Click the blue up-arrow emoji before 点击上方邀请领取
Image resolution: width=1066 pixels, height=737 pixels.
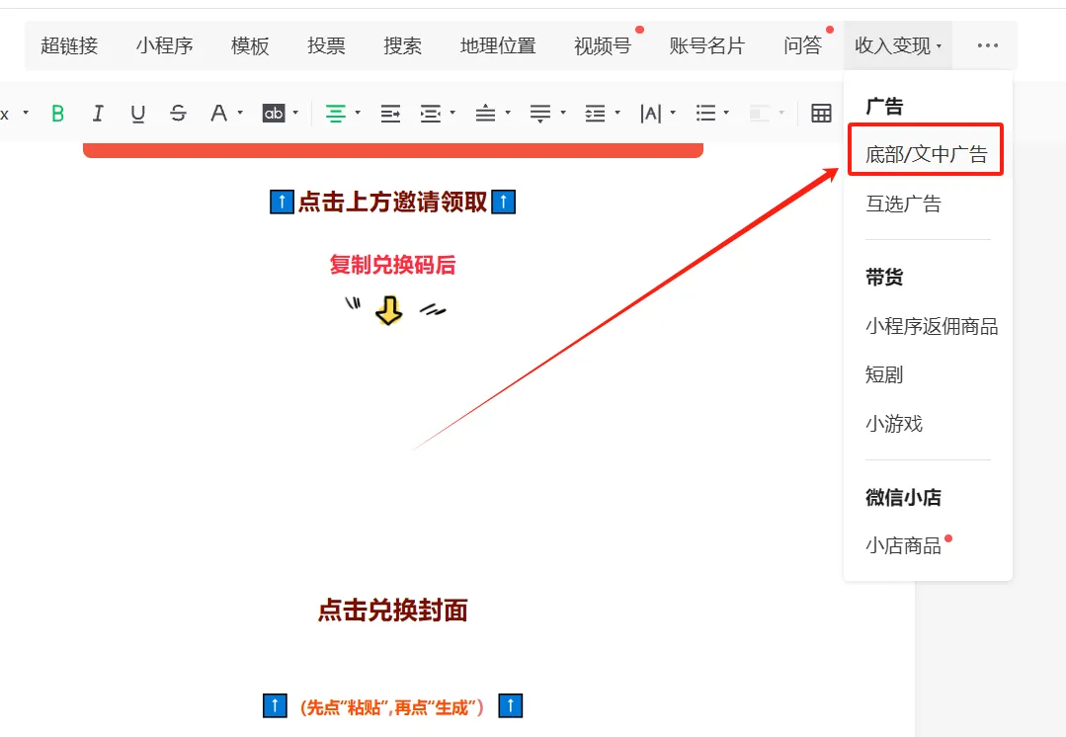(282, 202)
